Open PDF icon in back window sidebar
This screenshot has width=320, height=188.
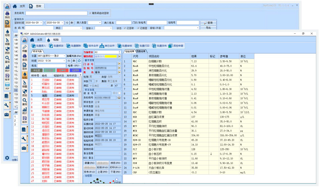[x=7, y=86]
